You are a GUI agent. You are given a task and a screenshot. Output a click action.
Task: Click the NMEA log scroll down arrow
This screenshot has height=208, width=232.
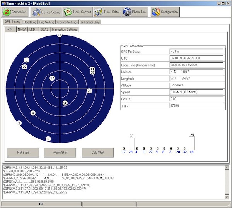tap(227, 197)
